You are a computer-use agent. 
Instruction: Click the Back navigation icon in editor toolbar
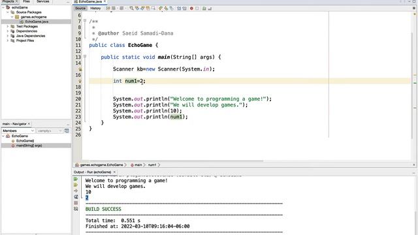tap(114, 8)
